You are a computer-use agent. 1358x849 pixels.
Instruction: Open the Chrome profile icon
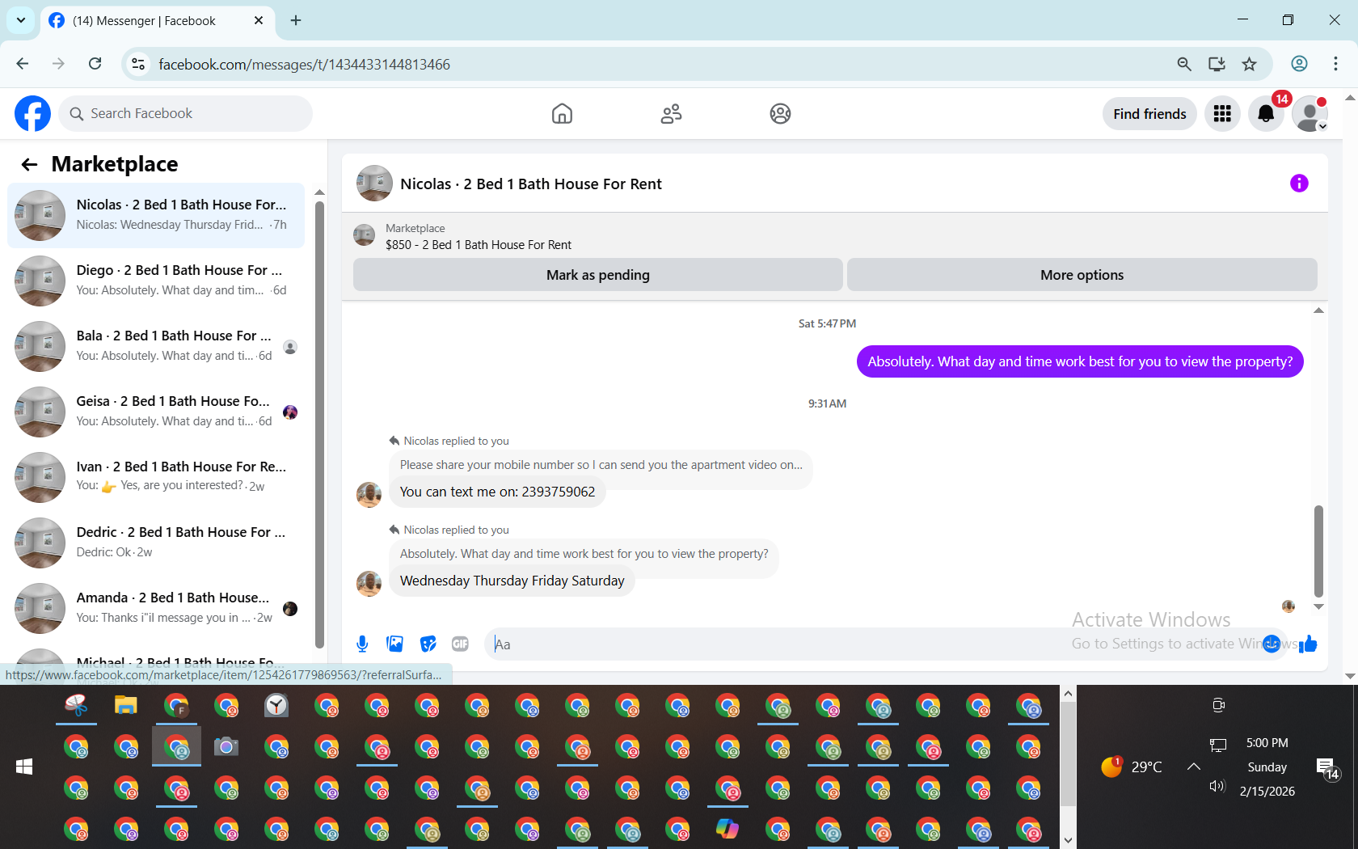pos(1299,64)
